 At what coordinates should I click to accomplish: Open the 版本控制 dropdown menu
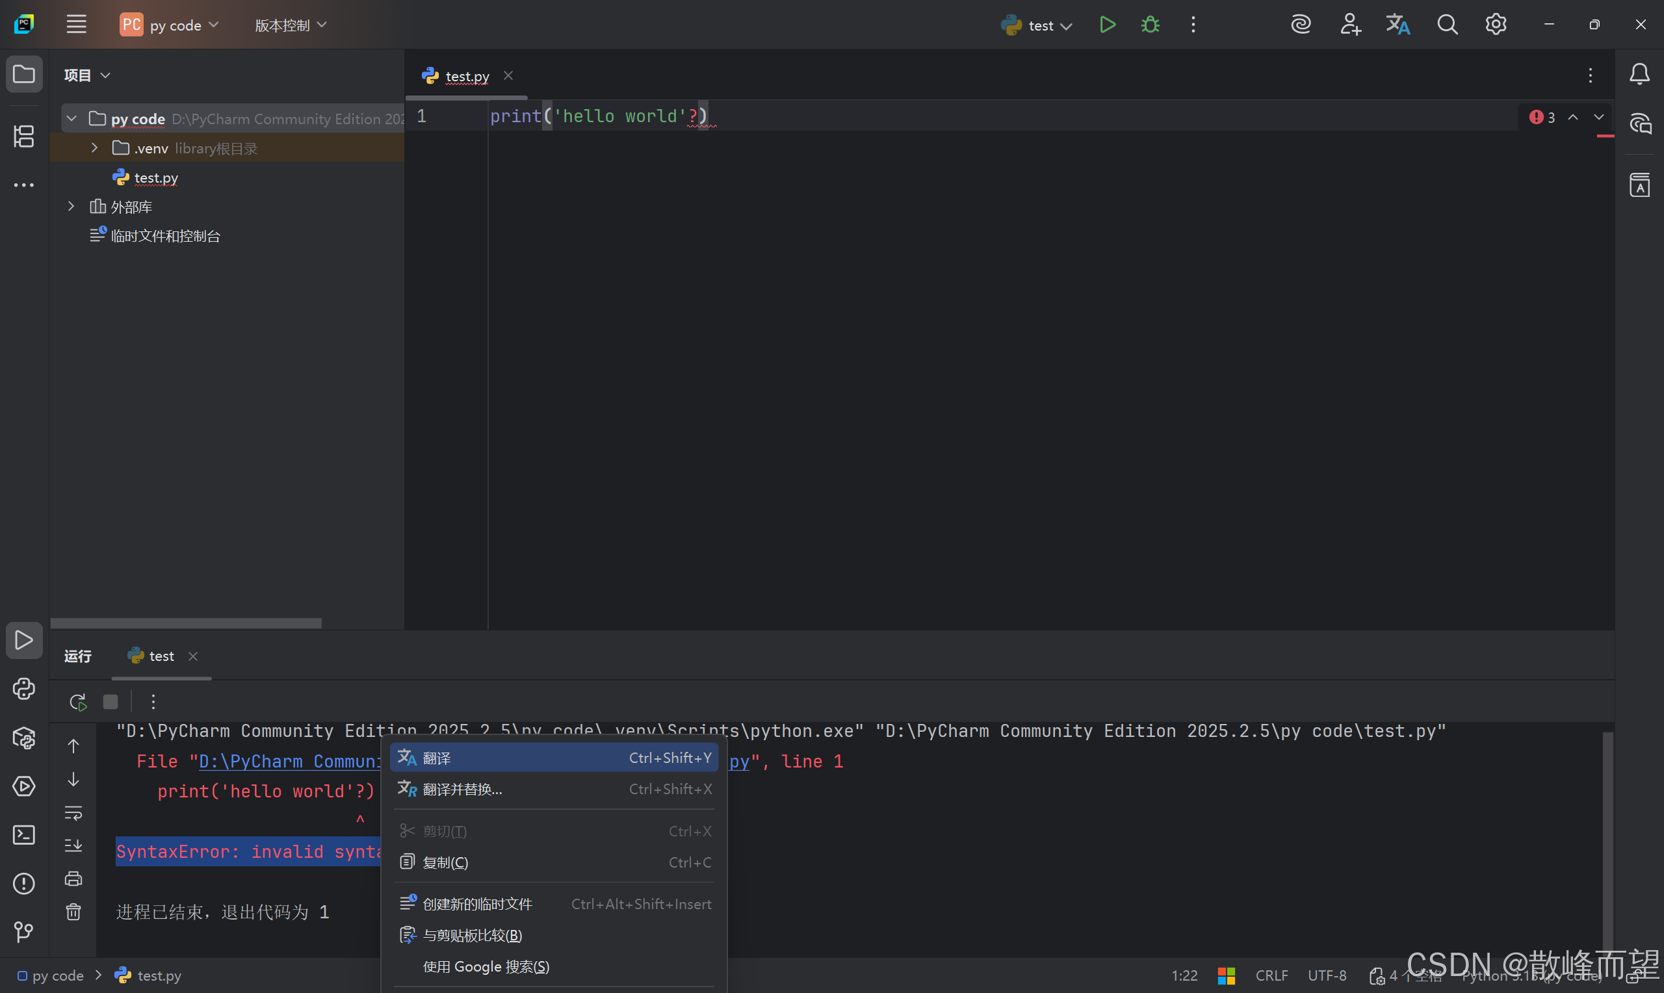[x=291, y=25]
